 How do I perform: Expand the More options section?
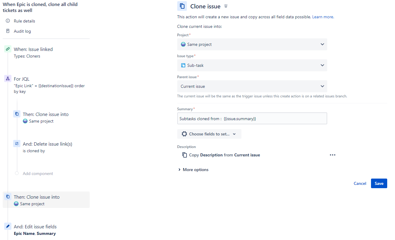tap(193, 170)
